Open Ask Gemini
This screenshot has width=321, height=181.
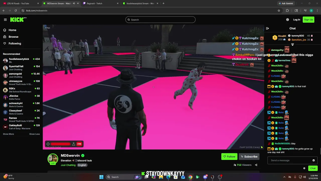[x=286, y=4]
